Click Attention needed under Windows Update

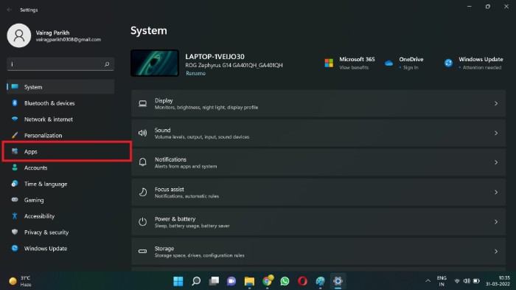click(482, 68)
